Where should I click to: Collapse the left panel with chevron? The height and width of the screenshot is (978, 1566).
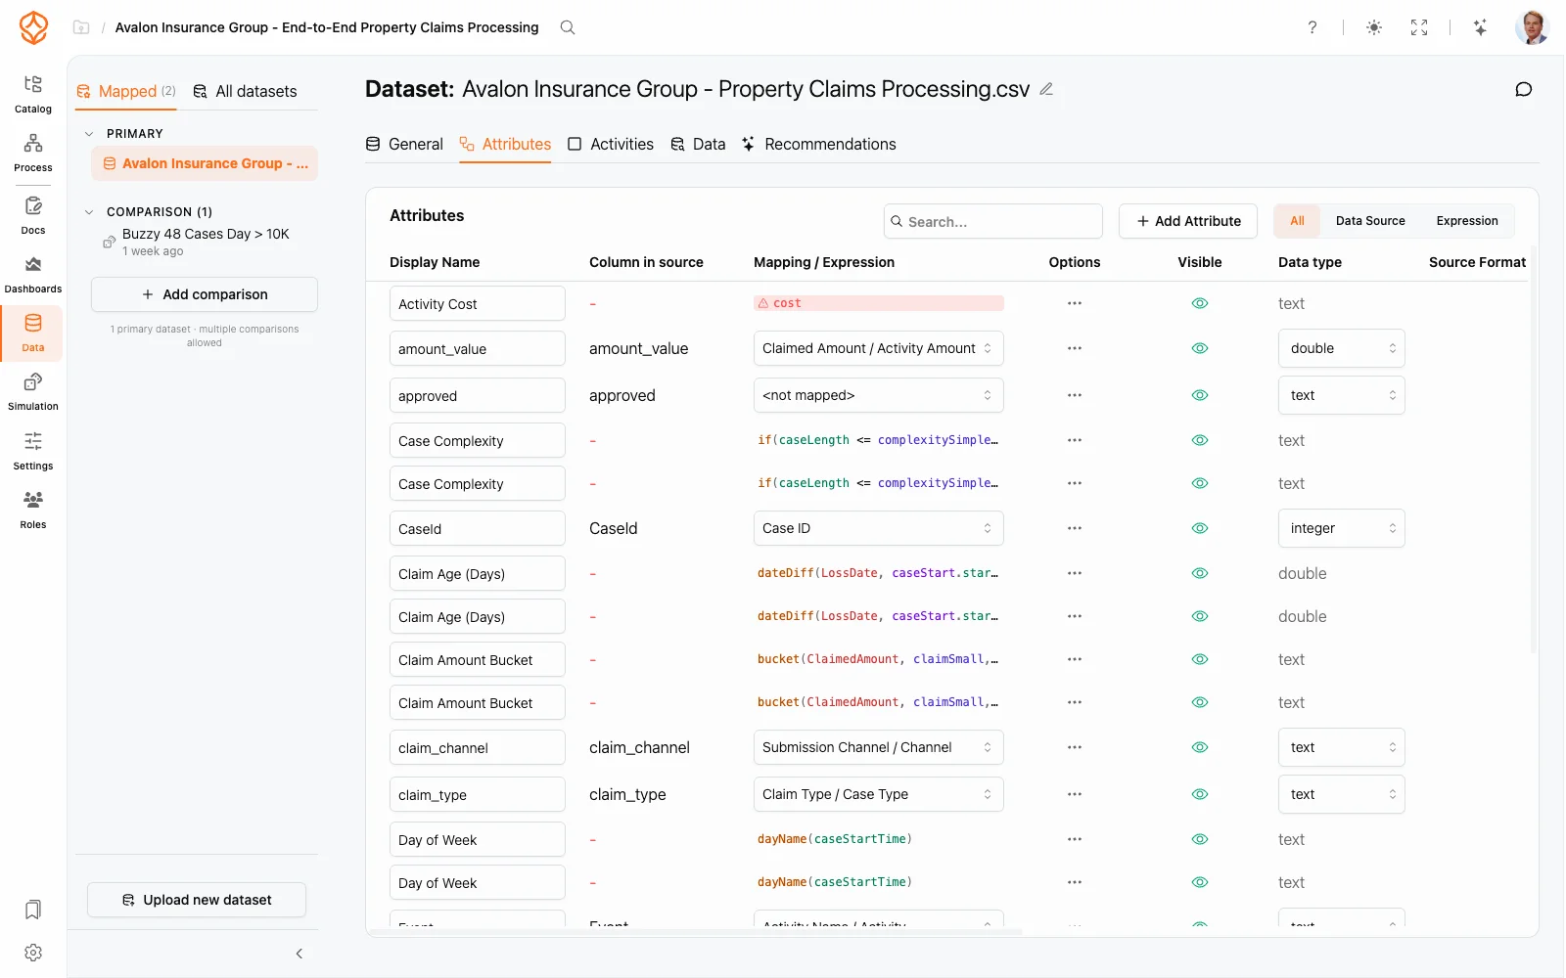pos(299,954)
